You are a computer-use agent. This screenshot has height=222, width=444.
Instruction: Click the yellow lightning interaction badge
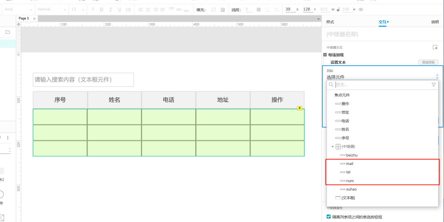pyautogui.click(x=300, y=108)
